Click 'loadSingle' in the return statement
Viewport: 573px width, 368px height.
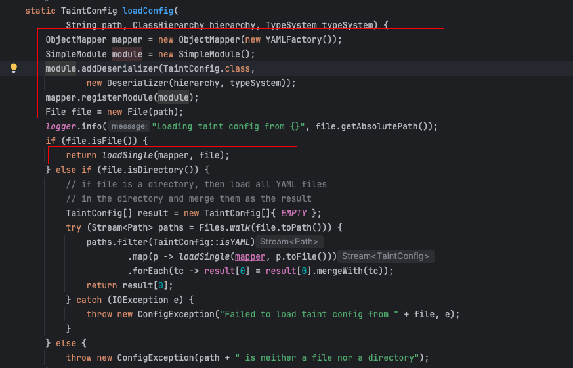127,155
